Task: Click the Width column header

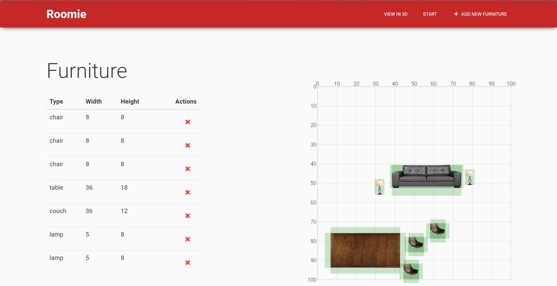Action: [94, 102]
